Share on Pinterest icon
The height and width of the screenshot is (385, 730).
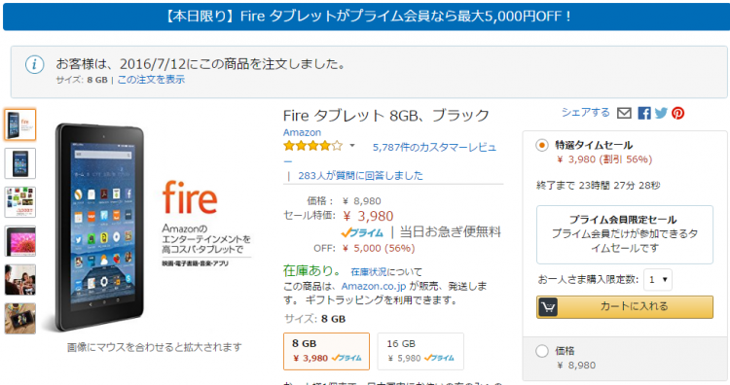(677, 113)
